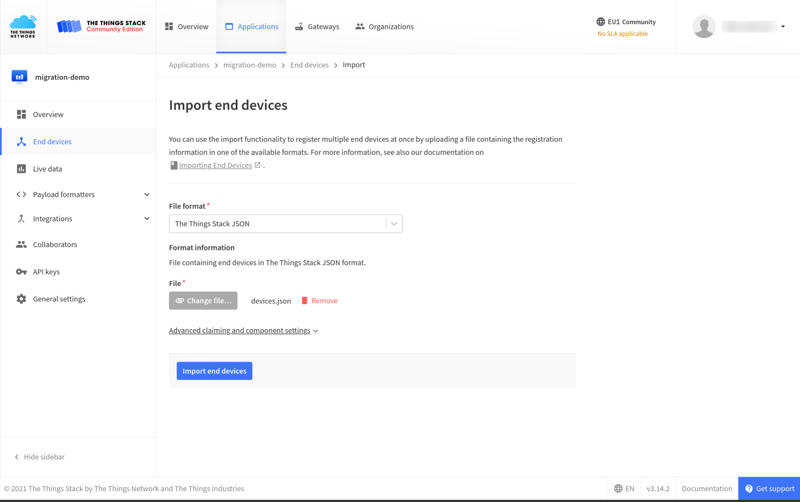Click the globe icon next to EN
800x502 pixels.
(x=619, y=489)
